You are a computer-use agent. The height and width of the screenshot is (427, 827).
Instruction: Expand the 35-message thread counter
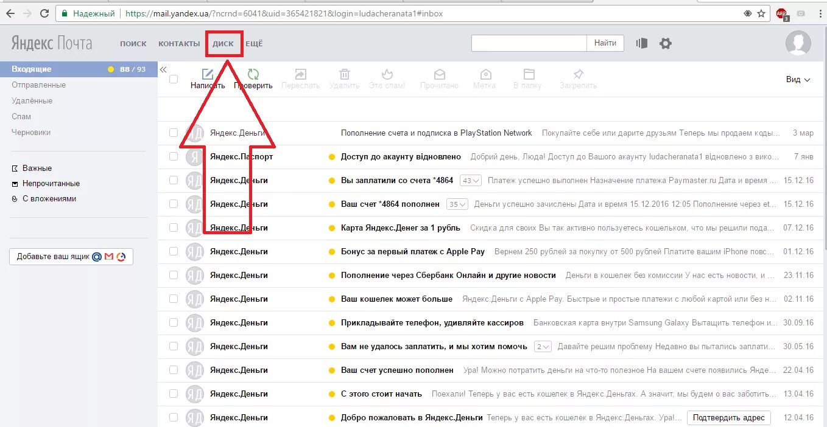[457, 204]
